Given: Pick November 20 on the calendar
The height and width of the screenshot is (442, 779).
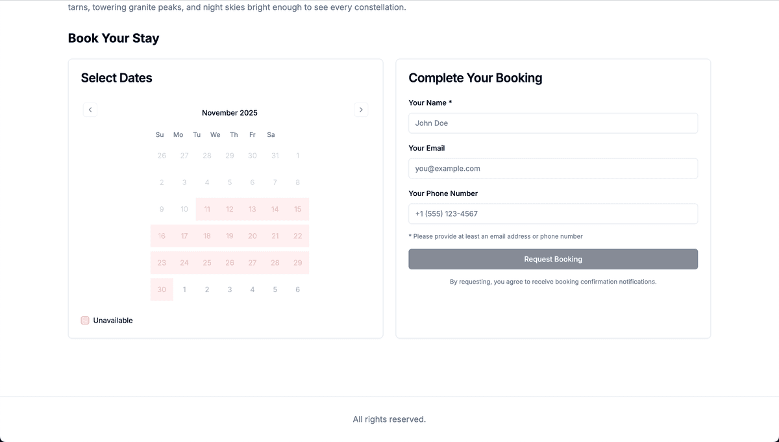Looking at the screenshot, I should (x=253, y=236).
